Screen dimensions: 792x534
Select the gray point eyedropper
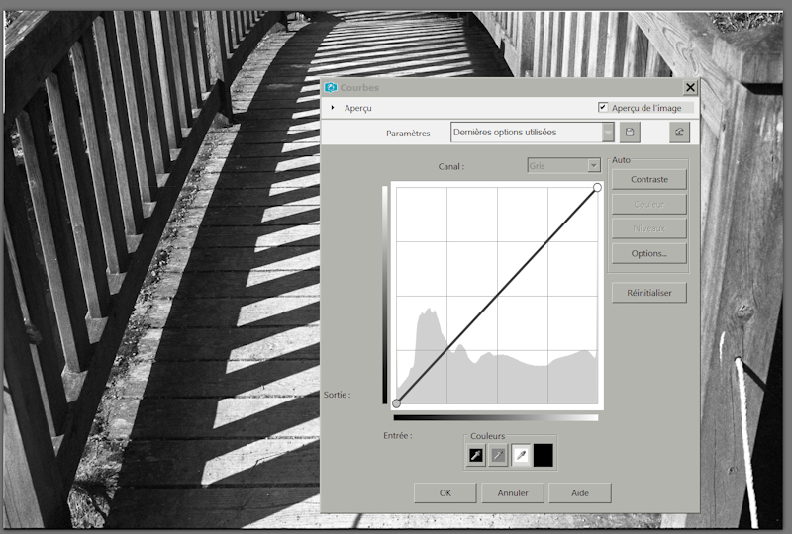click(x=499, y=455)
